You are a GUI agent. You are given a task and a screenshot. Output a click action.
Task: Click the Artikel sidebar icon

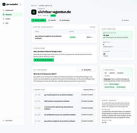tap(4, 19)
